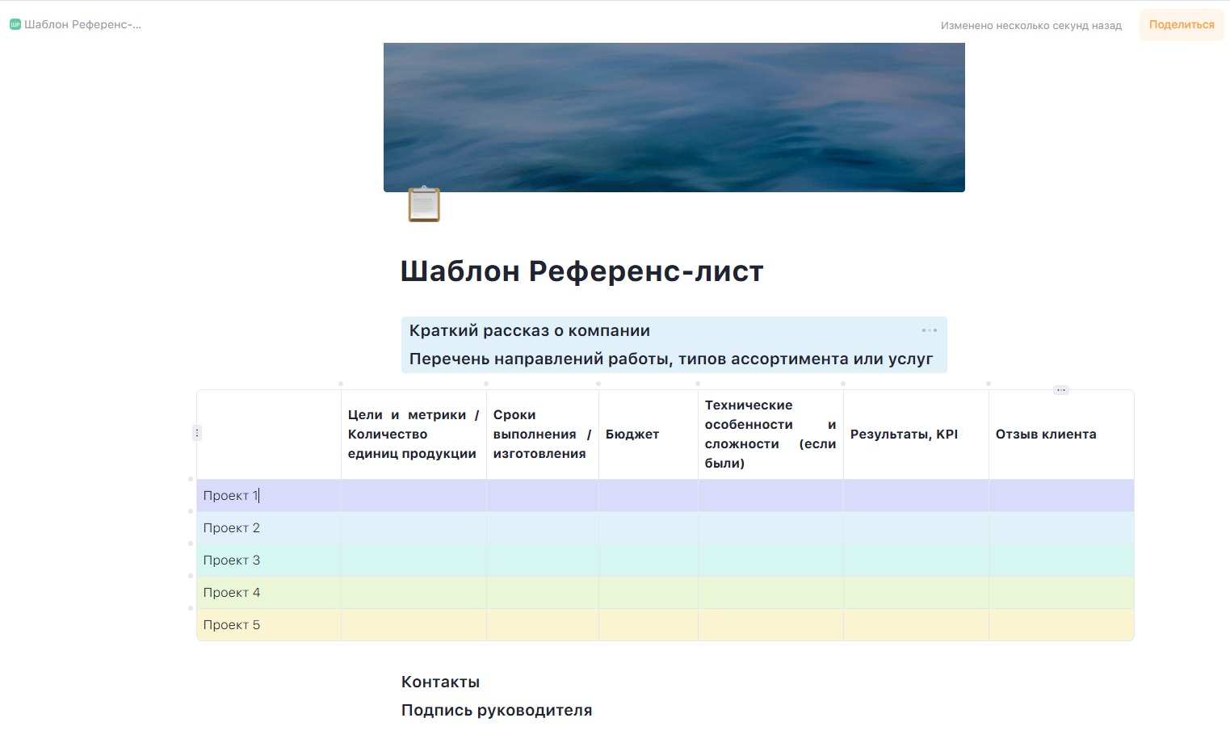Viewport: 1230px width, 739px height.
Task: Open the column options handle above 'Отзыв клиента'
Action: click(x=1061, y=390)
